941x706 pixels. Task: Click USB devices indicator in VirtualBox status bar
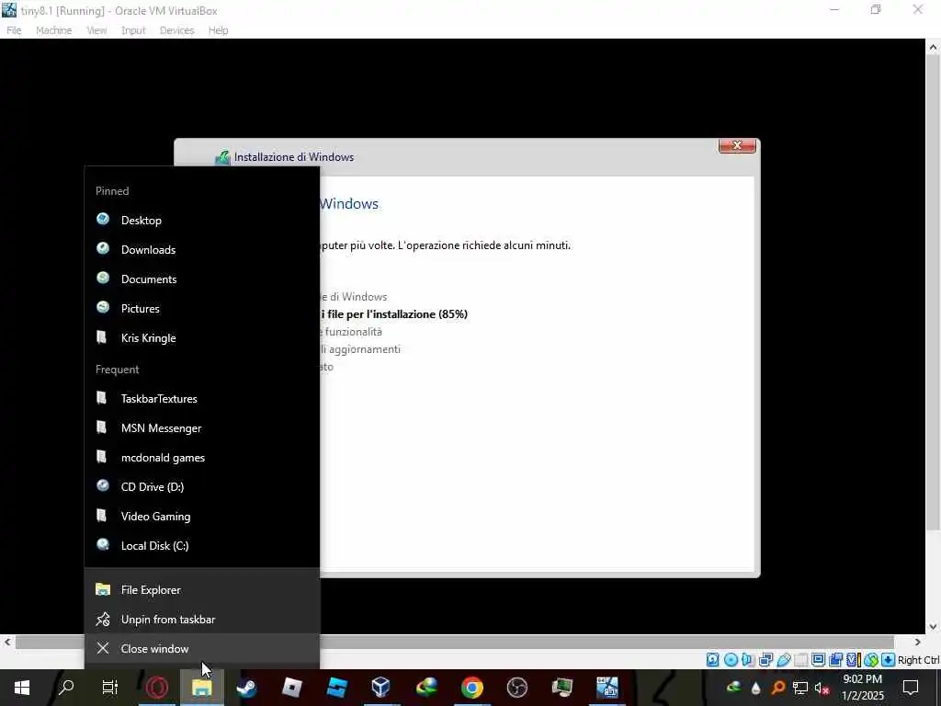click(784, 660)
